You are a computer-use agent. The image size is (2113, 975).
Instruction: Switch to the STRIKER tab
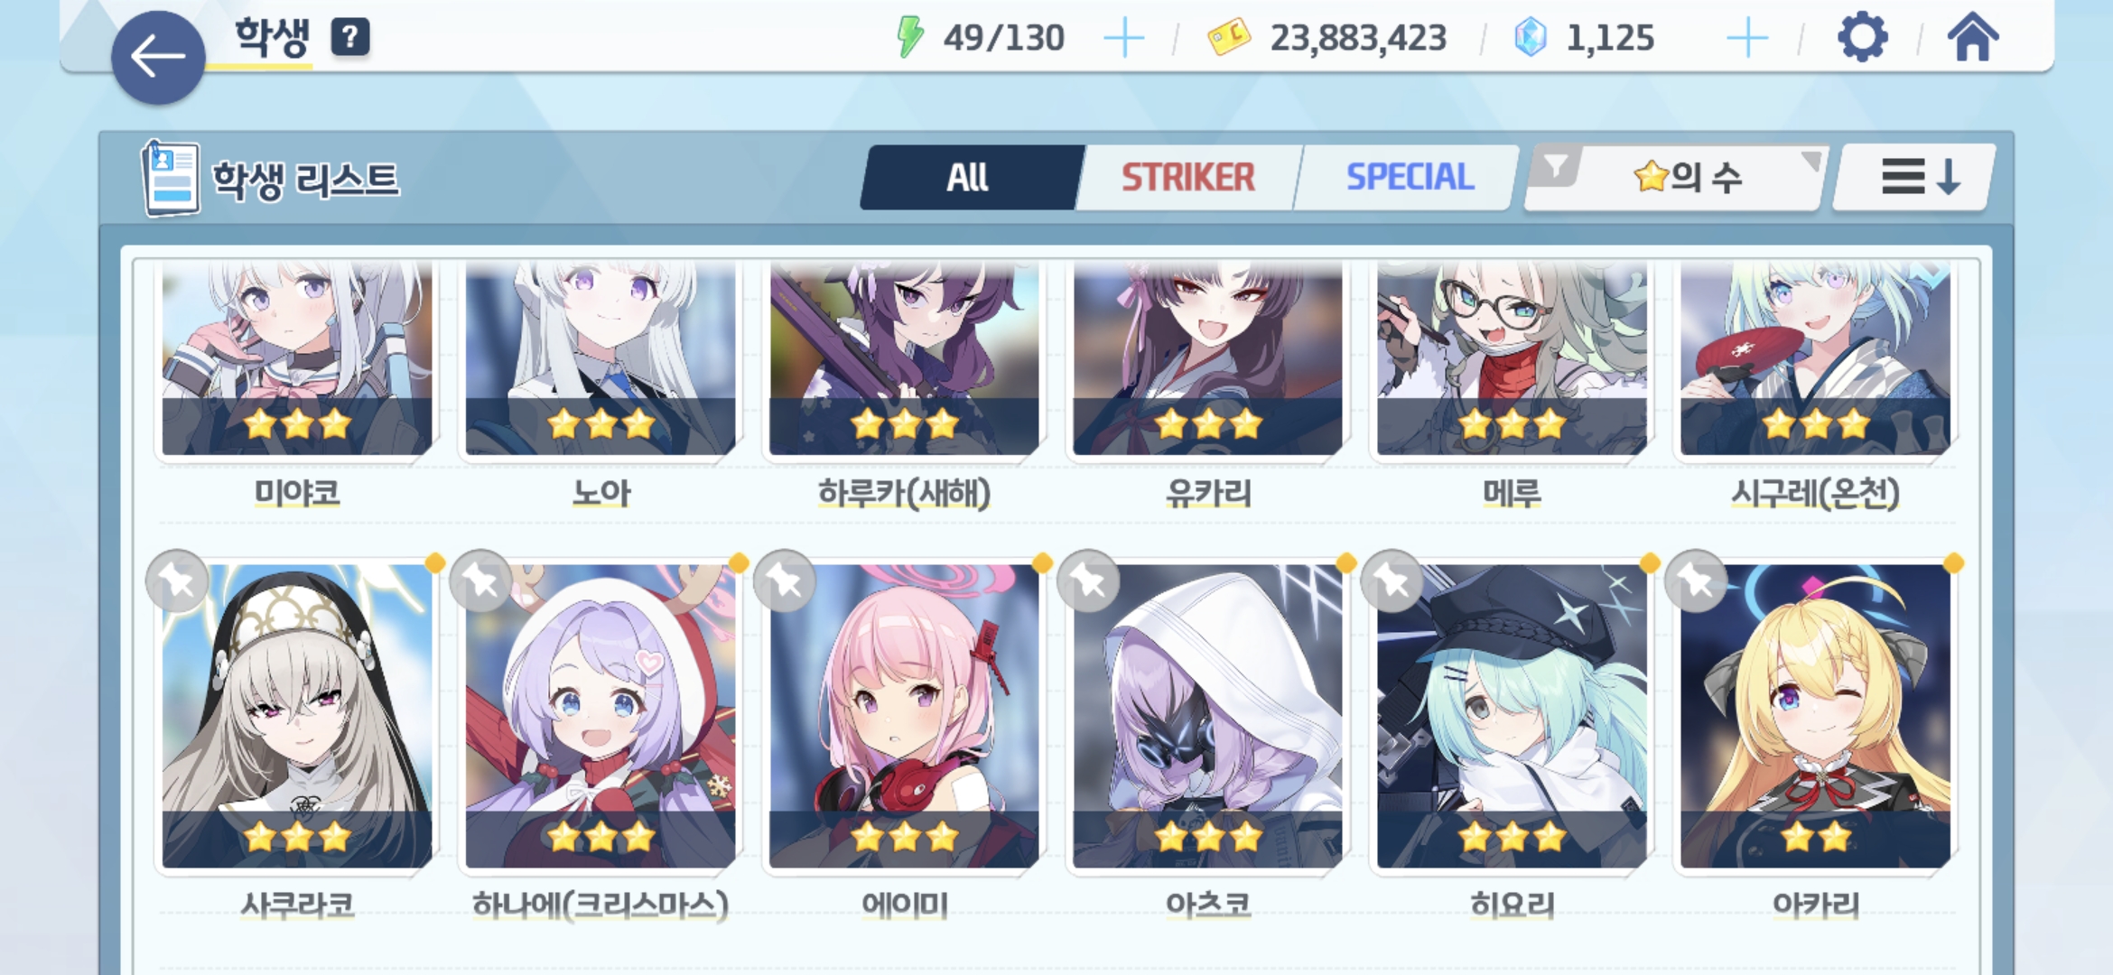(1188, 177)
